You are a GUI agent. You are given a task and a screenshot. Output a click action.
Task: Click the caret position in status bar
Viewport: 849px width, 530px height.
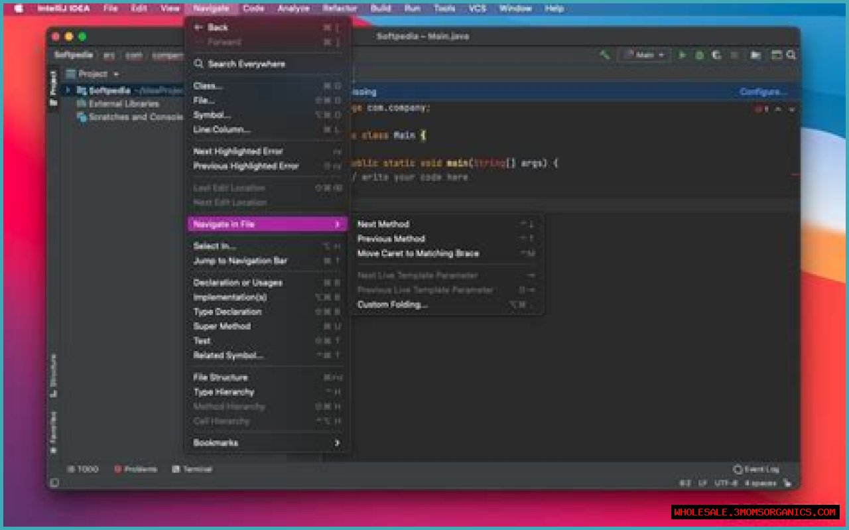(685, 484)
